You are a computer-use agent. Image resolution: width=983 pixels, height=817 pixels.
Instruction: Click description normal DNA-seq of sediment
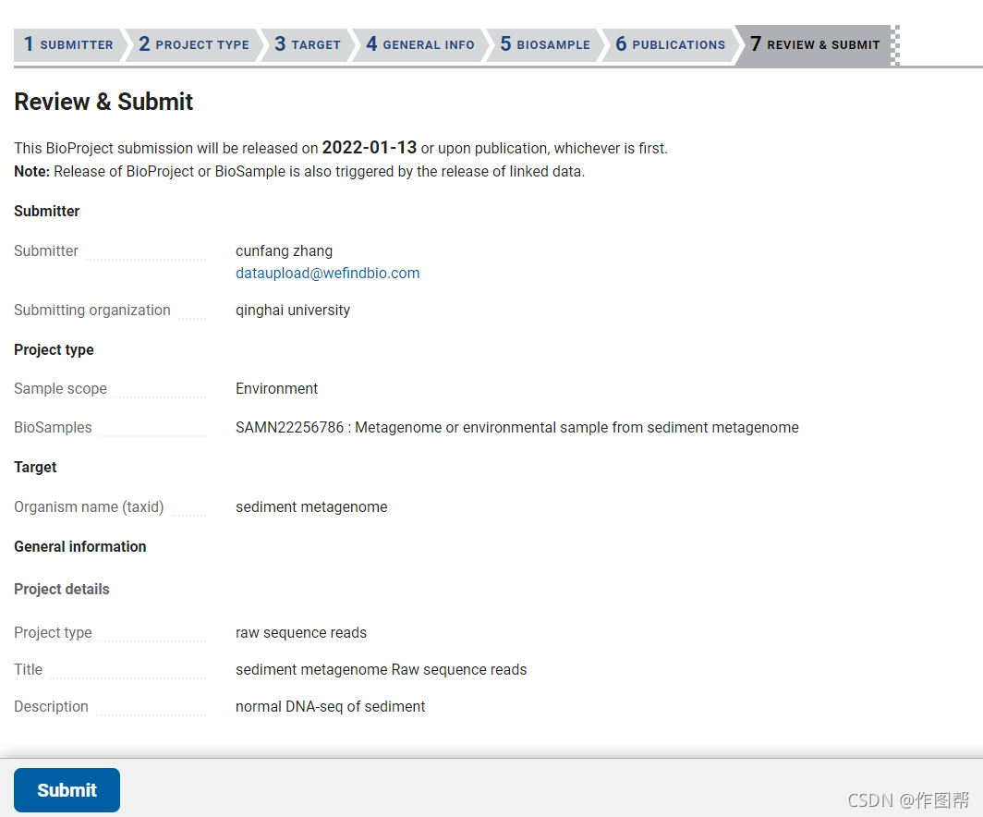(x=331, y=707)
